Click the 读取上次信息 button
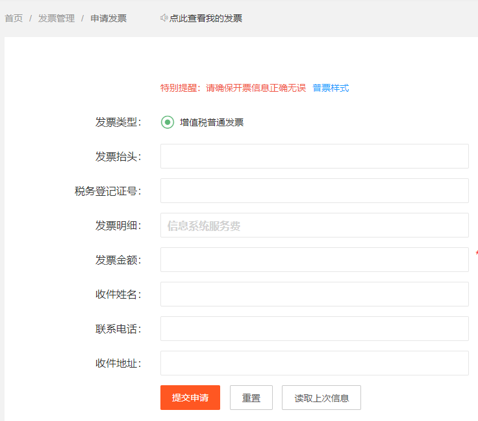 point(321,398)
